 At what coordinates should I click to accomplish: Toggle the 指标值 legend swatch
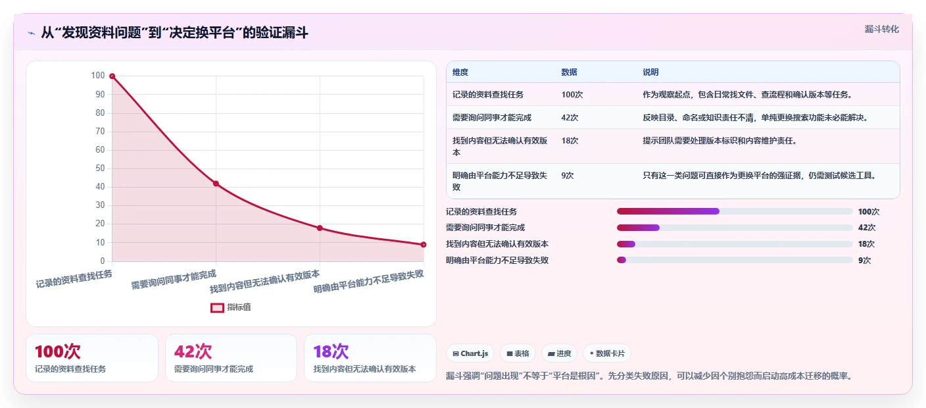point(218,307)
